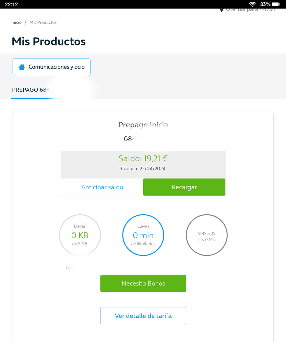
Task: Tap the battery icon in status bar
Action: (276, 4)
